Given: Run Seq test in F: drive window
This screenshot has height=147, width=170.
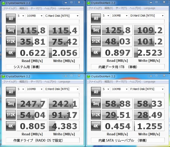Looking at the screenshot, I should (96, 104).
